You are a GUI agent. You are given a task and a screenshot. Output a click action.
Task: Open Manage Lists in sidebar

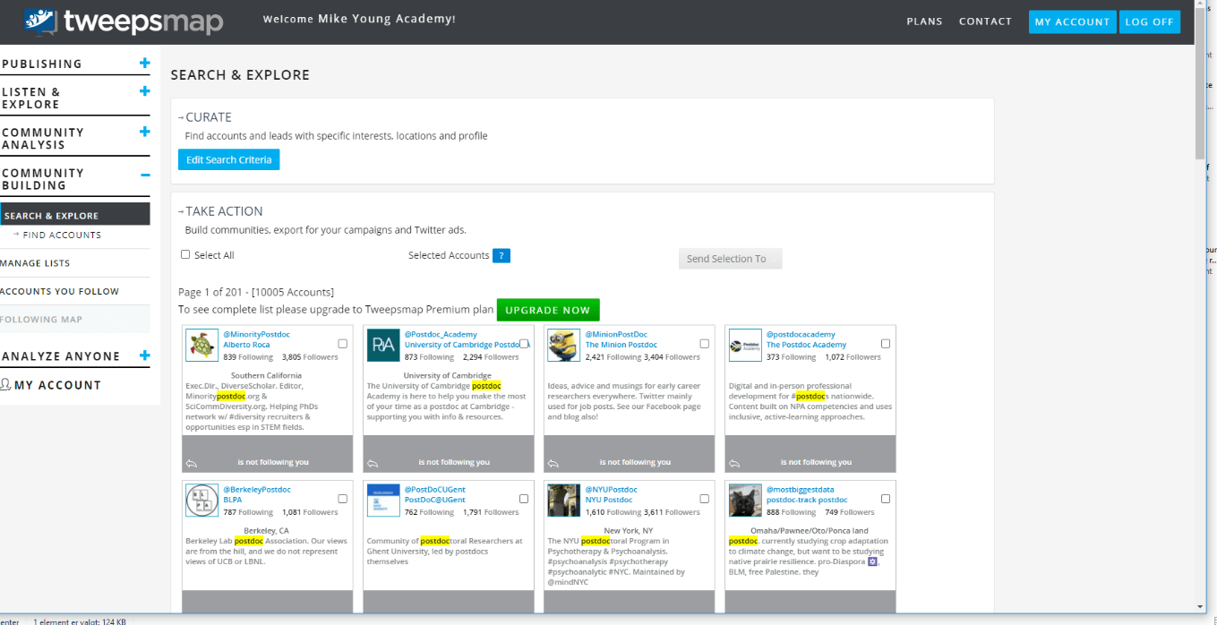[x=35, y=263]
